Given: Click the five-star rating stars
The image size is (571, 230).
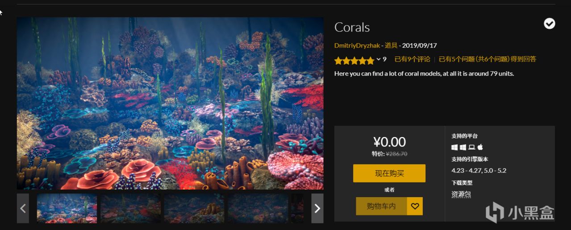Looking at the screenshot, I should (x=354, y=60).
